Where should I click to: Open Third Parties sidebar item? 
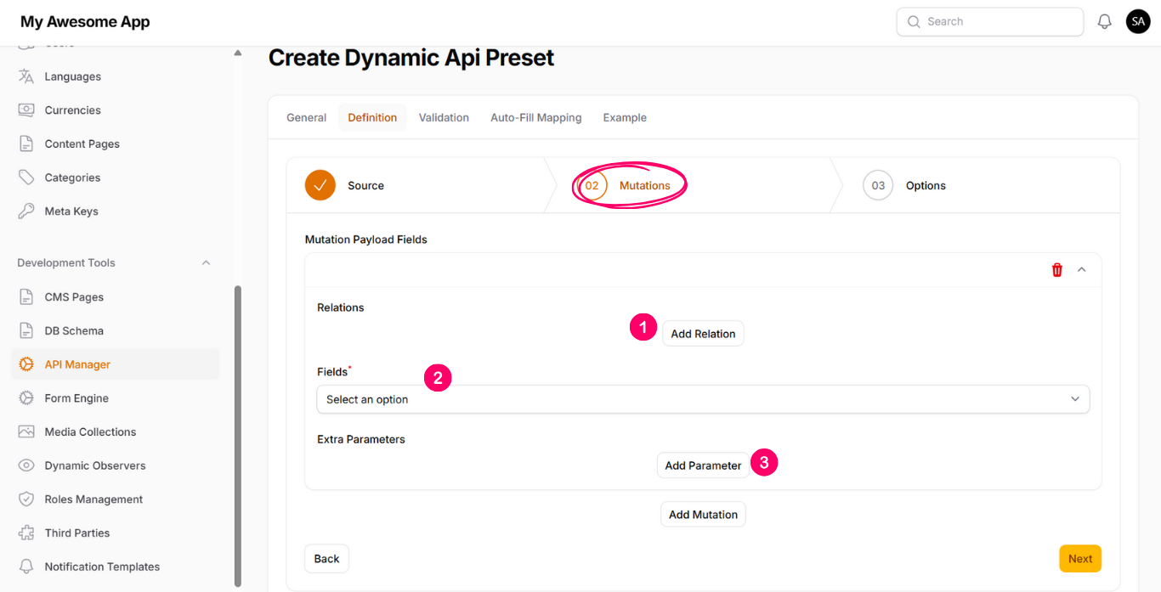point(76,533)
